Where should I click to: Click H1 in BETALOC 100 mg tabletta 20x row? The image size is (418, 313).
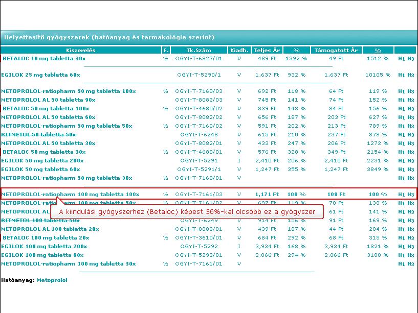(401, 238)
